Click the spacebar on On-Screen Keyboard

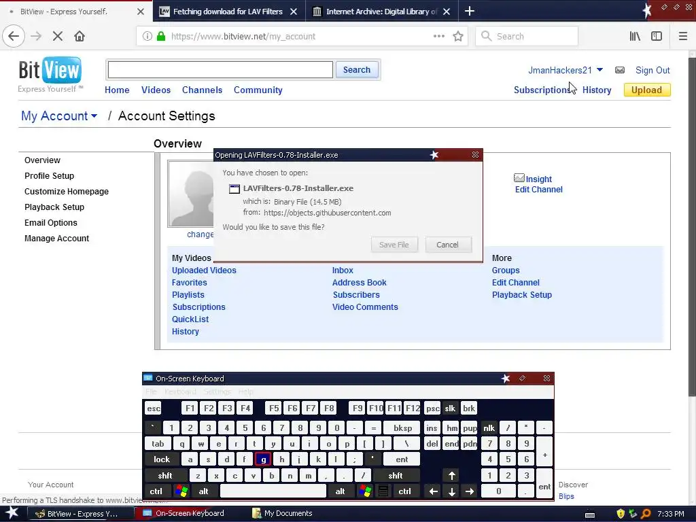tap(273, 491)
